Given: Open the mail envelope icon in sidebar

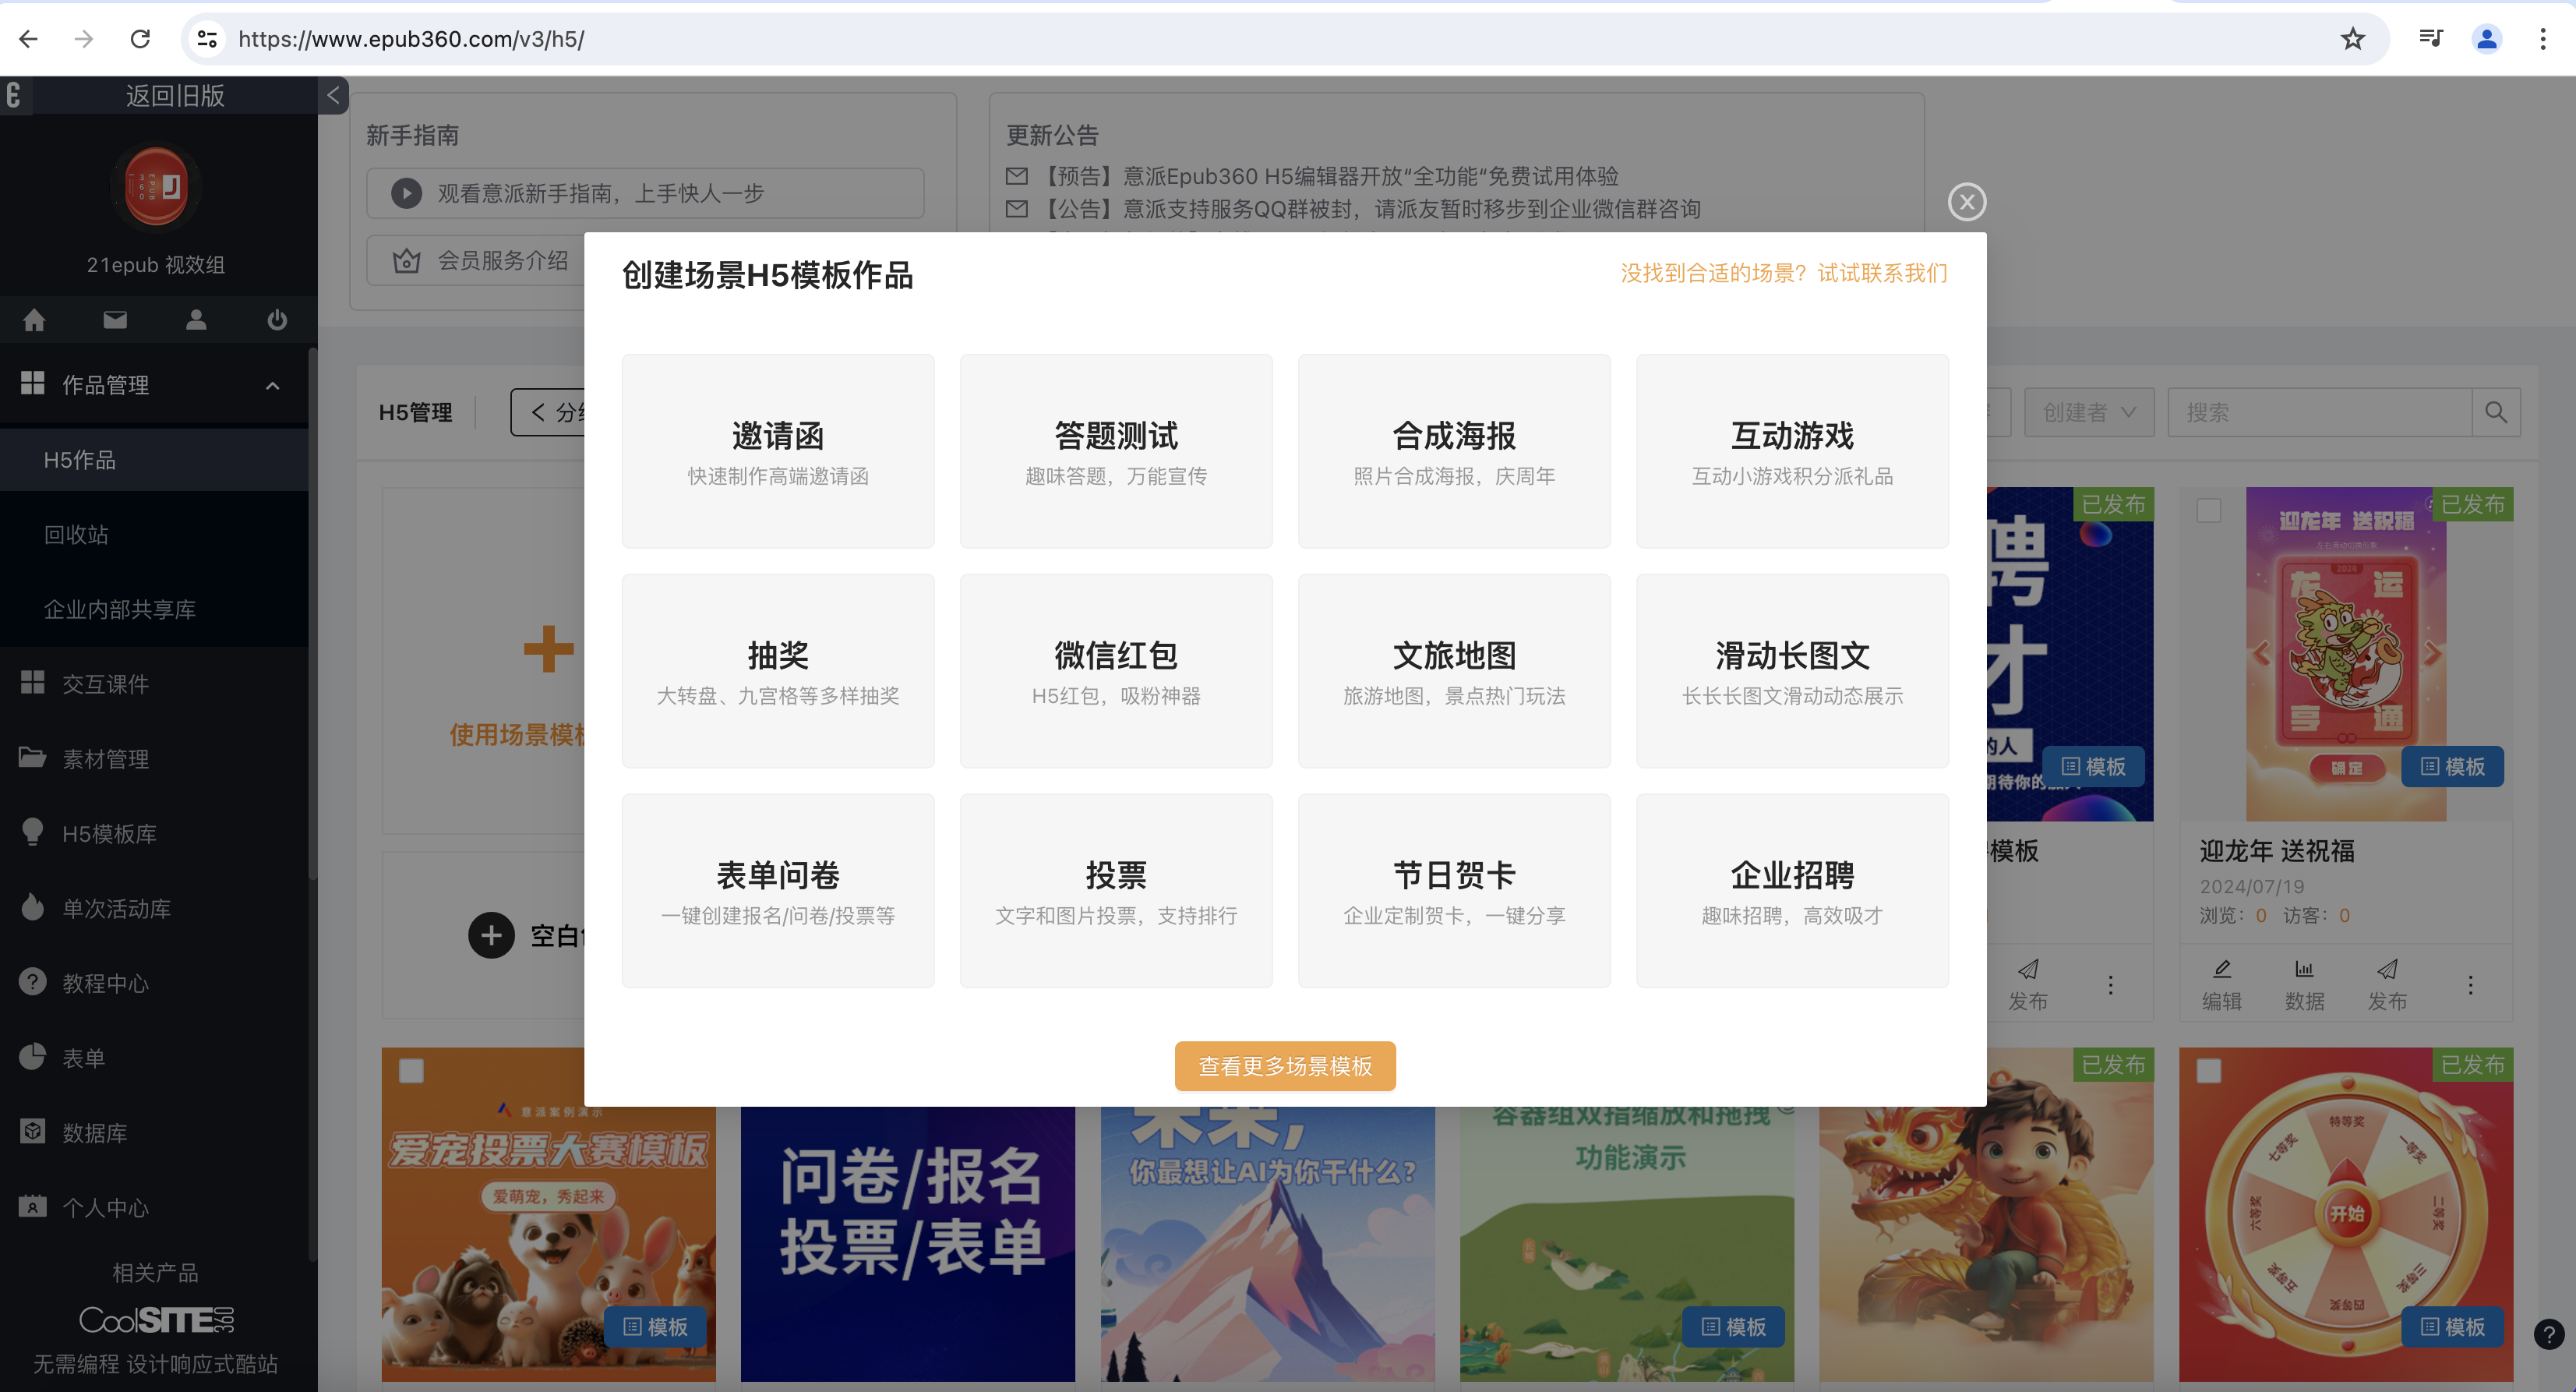Looking at the screenshot, I should coord(115,319).
